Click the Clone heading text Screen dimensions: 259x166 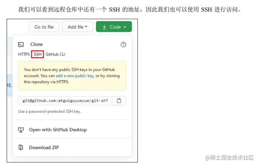[x=36, y=44]
